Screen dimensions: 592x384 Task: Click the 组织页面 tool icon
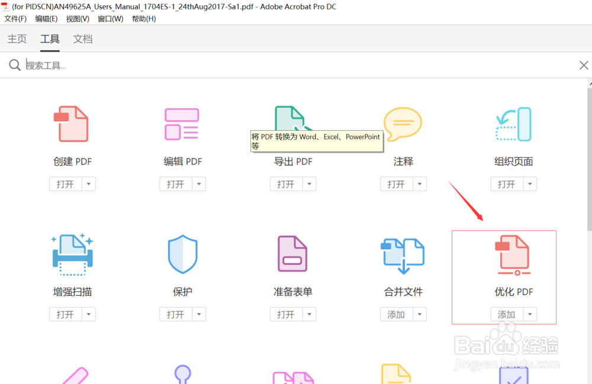[513, 124]
